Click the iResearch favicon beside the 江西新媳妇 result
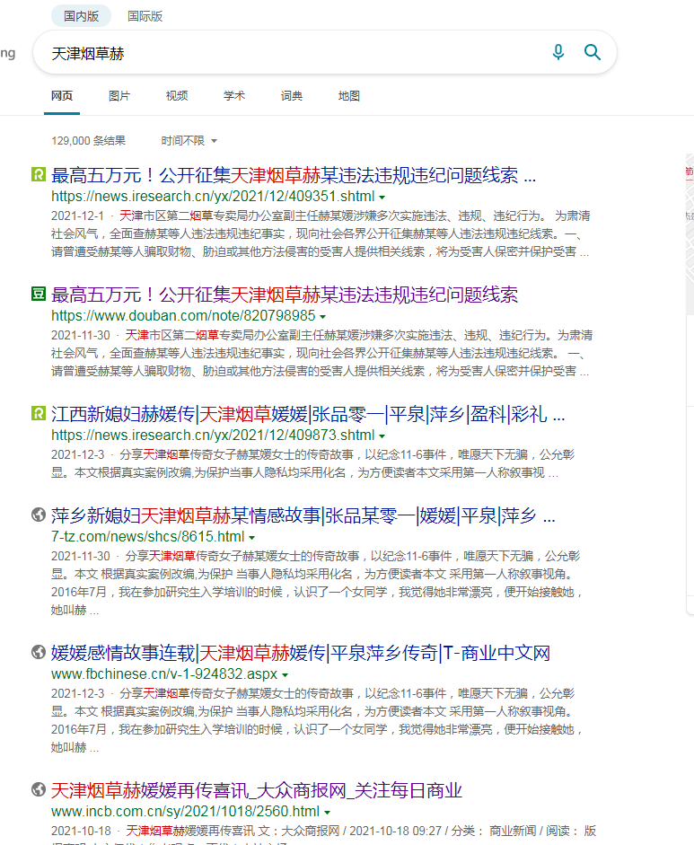The width and height of the screenshot is (694, 845). tap(39, 413)
